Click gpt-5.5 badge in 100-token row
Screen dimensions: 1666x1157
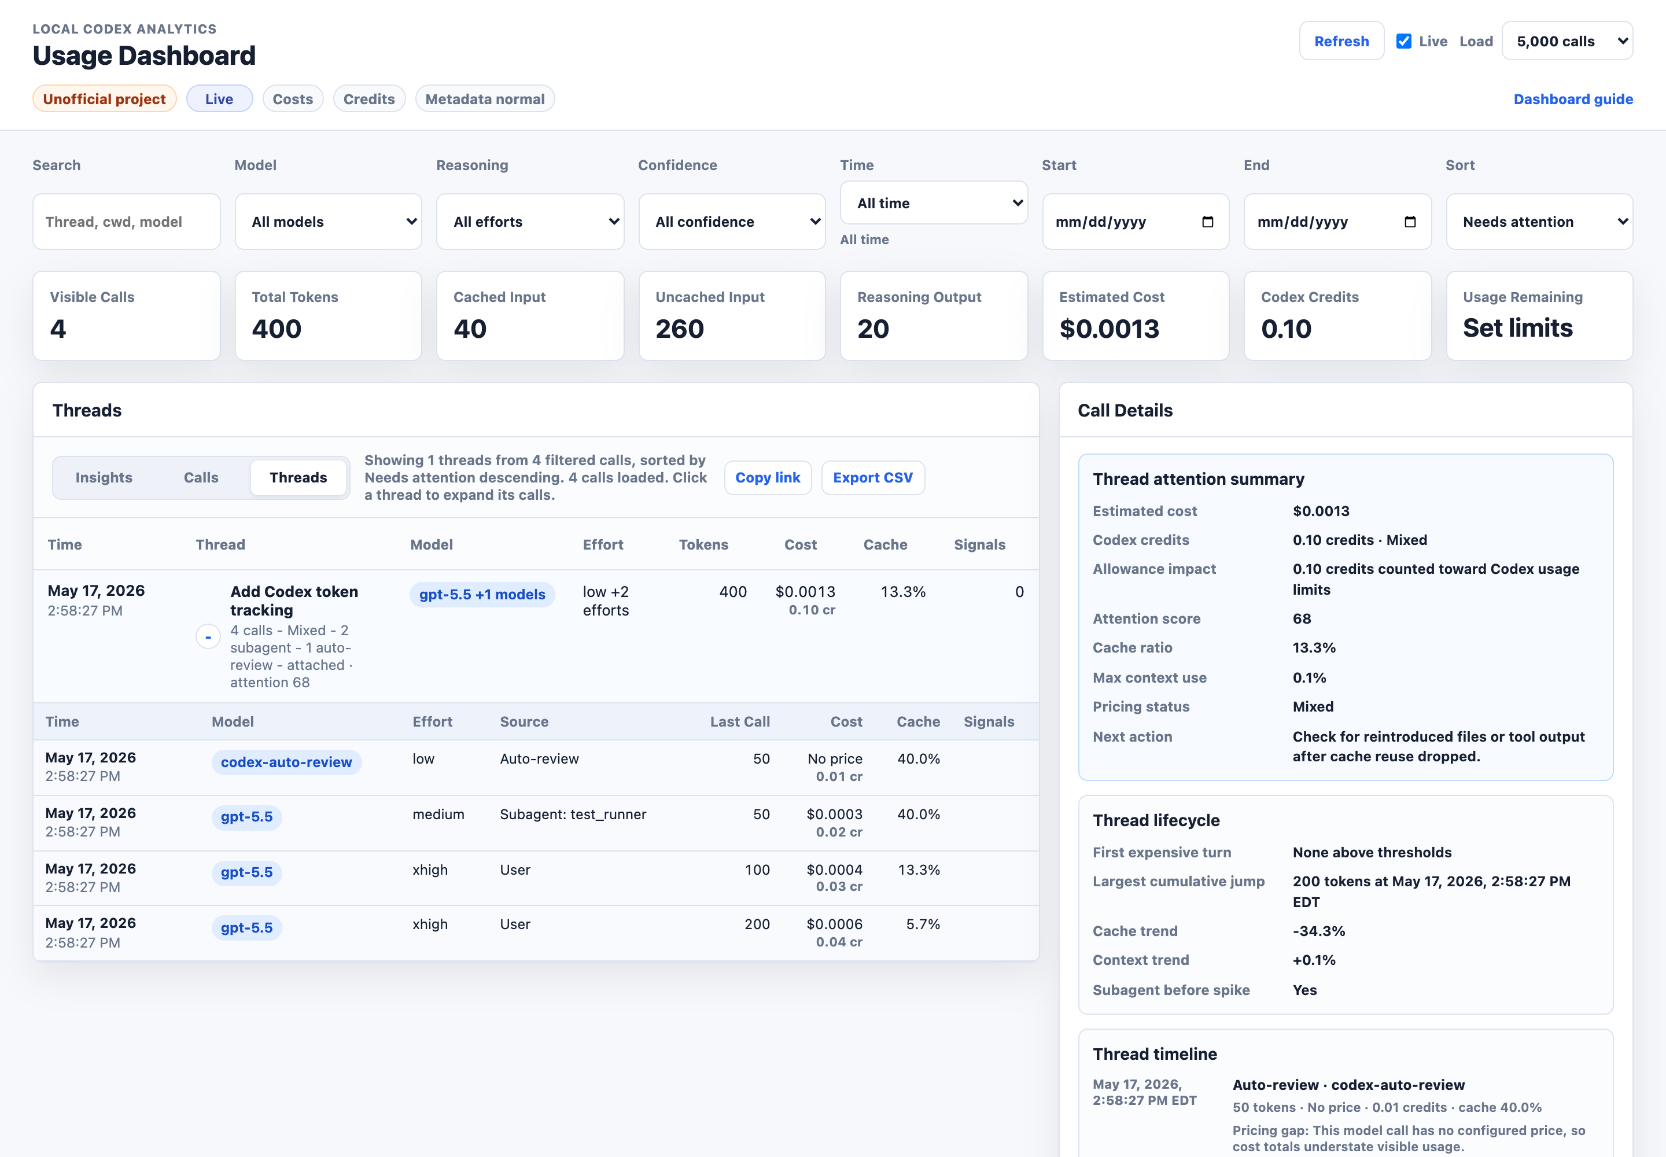point(246,873)
